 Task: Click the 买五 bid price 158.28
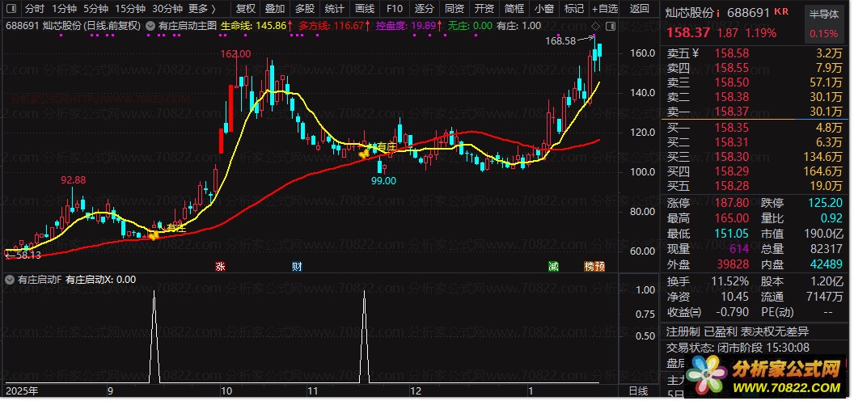coord(731,186)
